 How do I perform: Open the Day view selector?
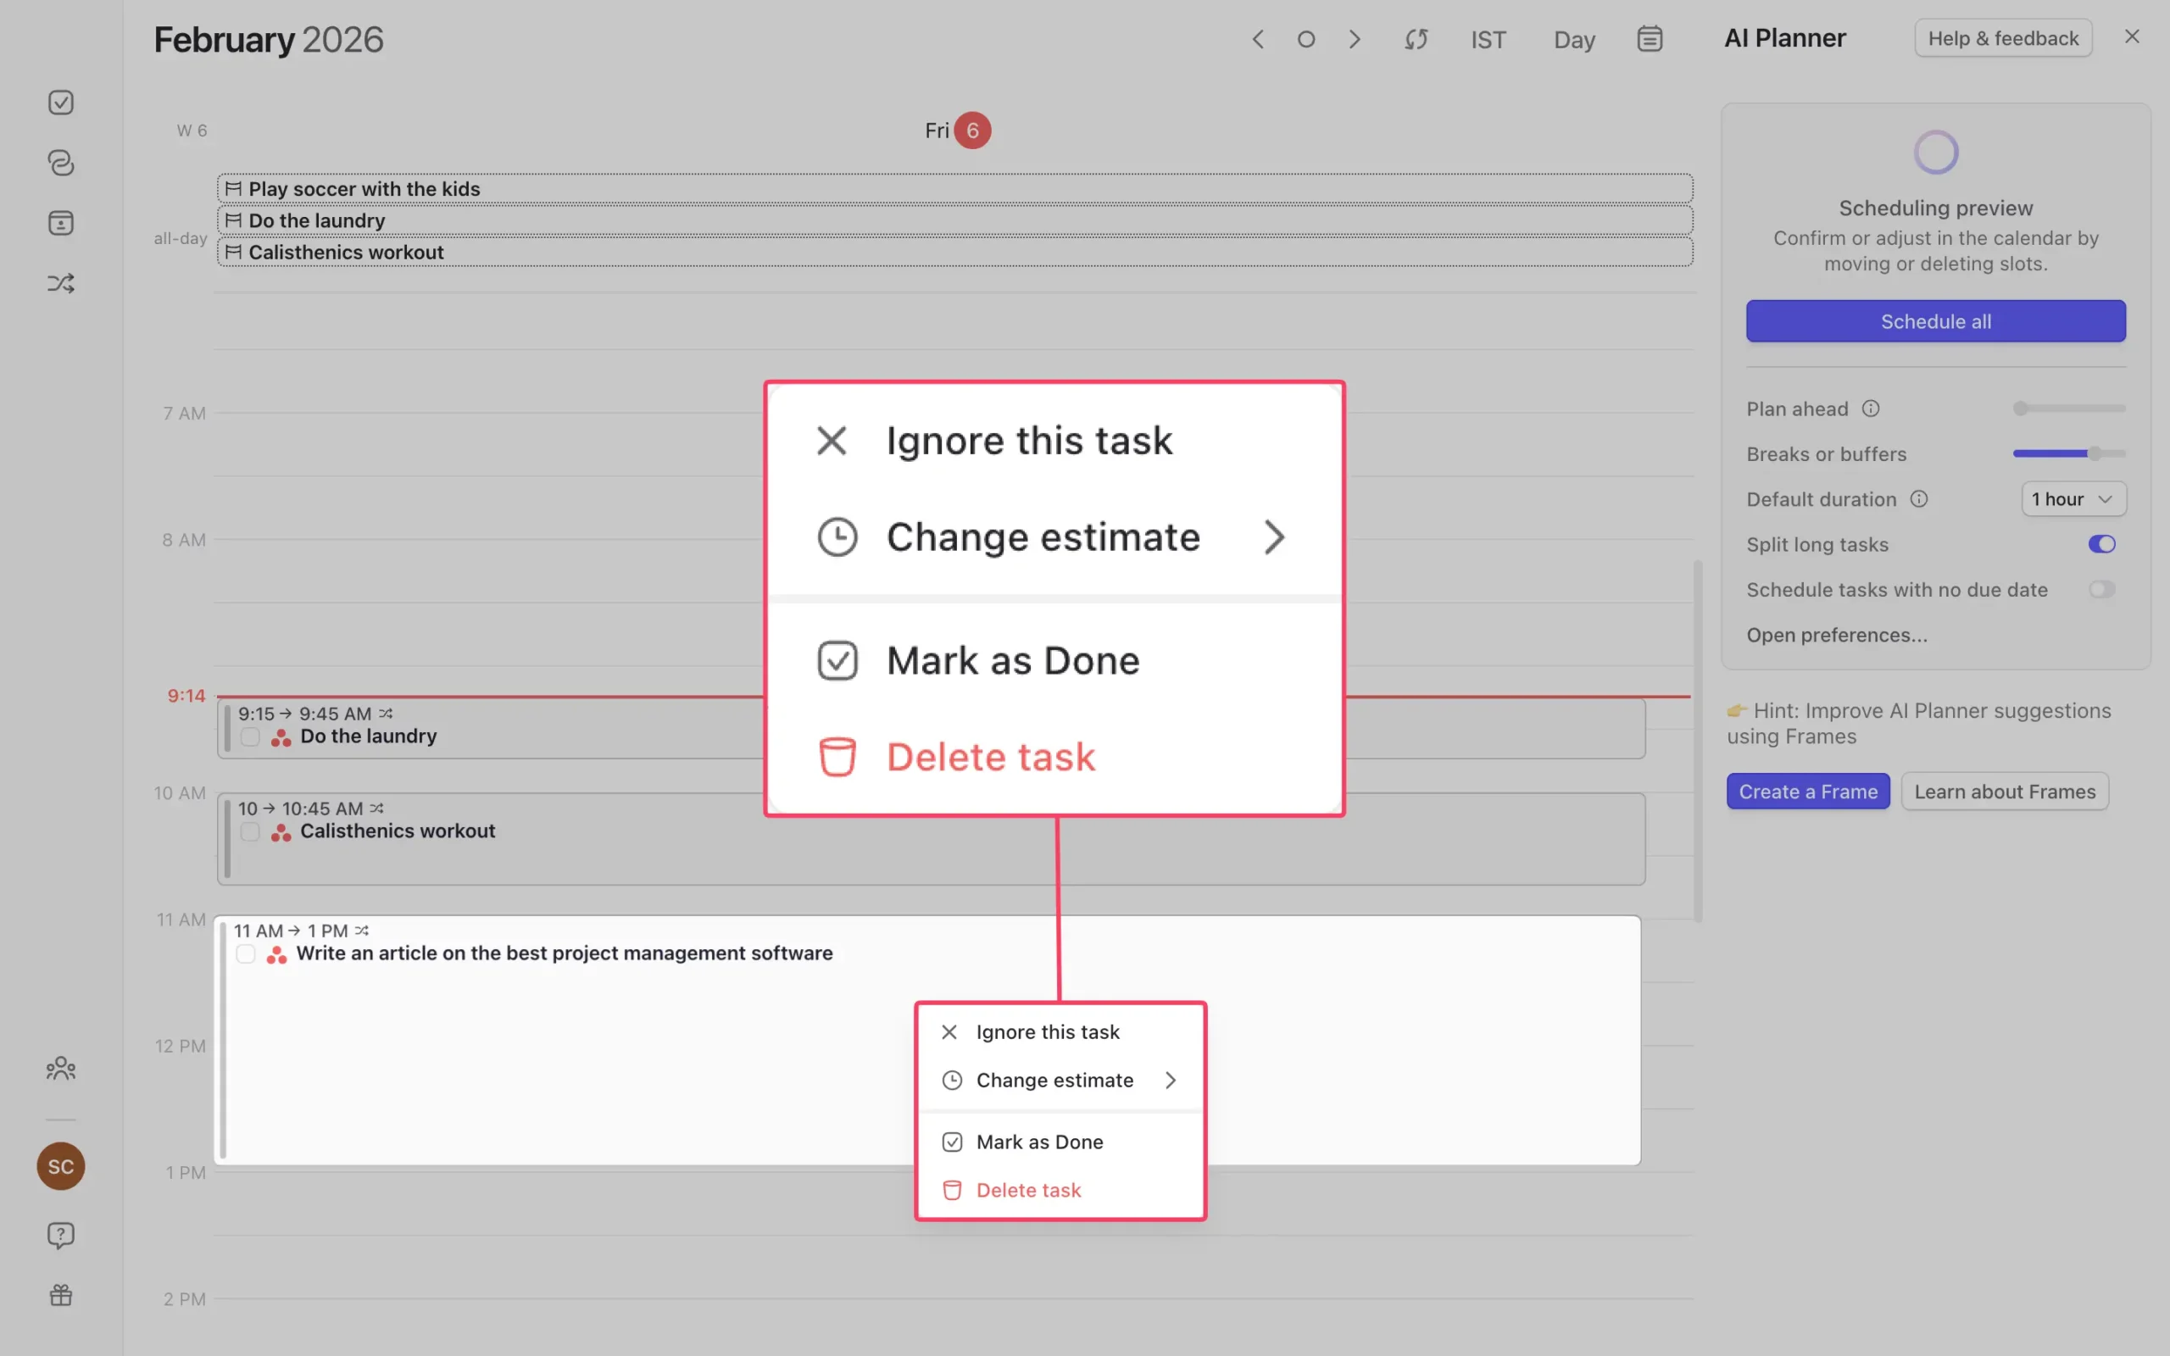tap(1574, 40)
